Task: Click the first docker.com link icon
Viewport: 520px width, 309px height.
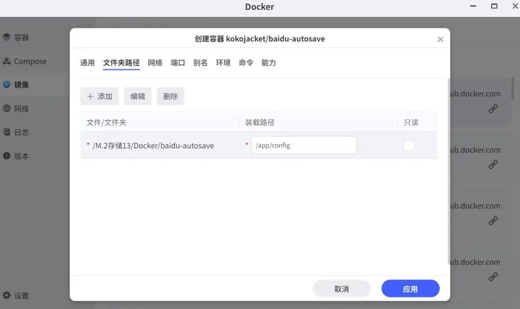Action: (x=493, y=109)
